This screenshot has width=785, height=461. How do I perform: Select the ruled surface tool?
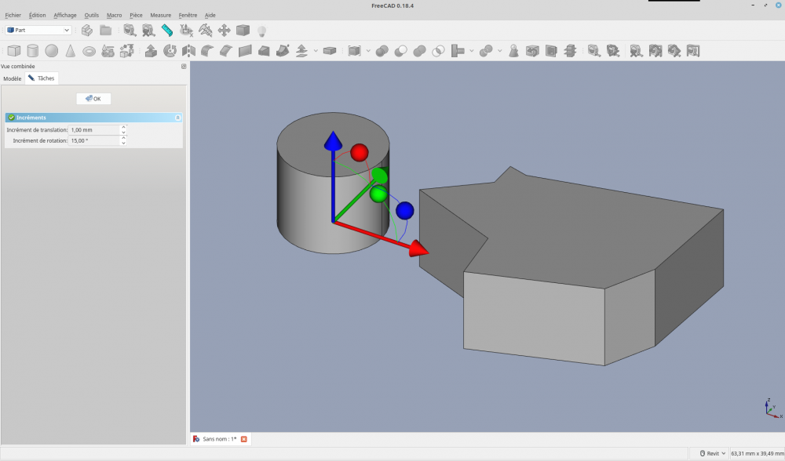tap(245, 50)
